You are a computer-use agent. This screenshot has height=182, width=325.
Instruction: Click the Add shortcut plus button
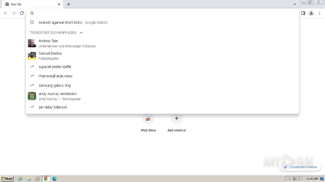click(177, 118)
